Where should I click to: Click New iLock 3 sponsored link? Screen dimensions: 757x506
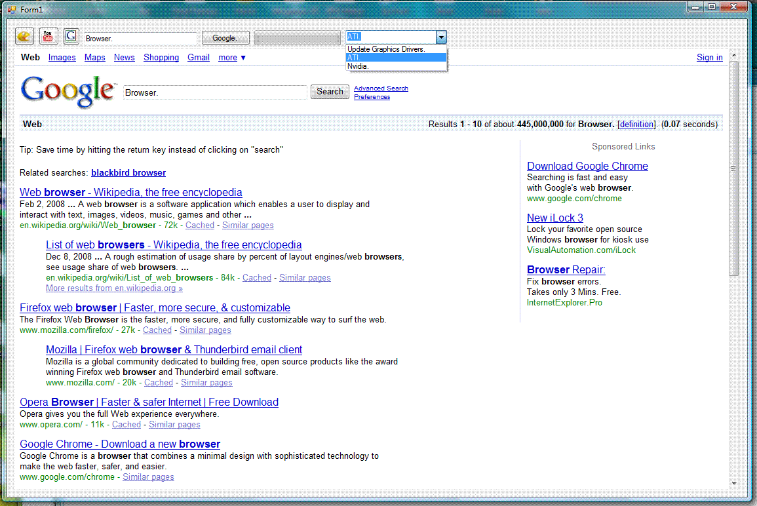[555, 218]
